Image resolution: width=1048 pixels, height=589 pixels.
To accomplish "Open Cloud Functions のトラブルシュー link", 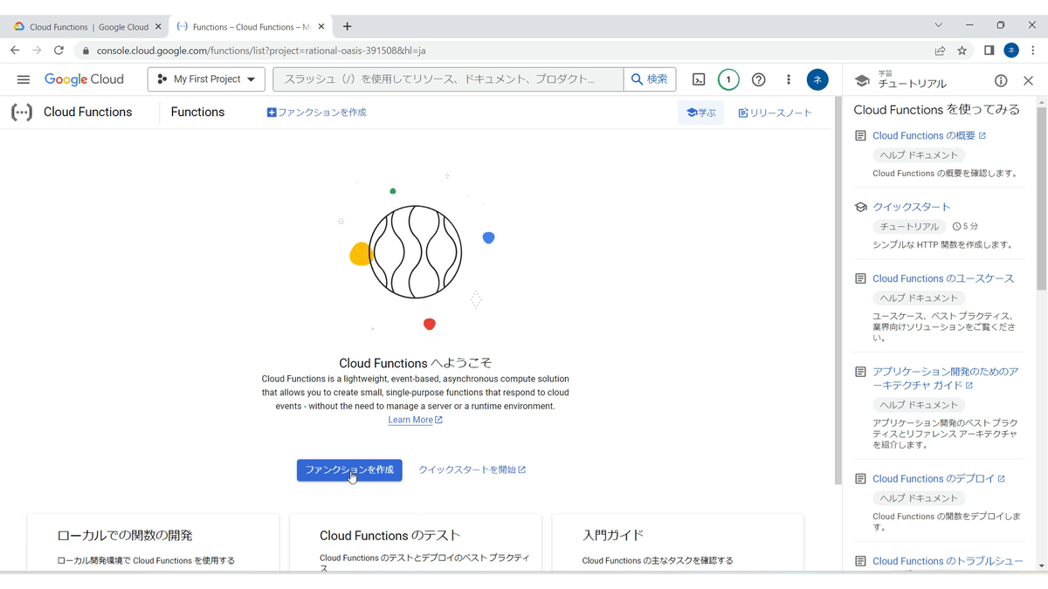I will pos(948,561).
